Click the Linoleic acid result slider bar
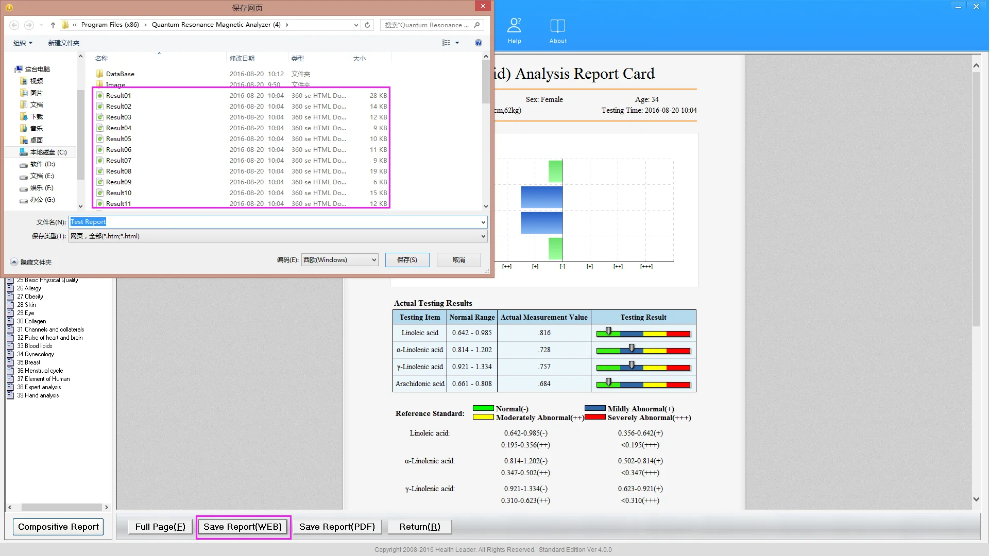Viewport: 989px width, 556px height. [643, 333]
